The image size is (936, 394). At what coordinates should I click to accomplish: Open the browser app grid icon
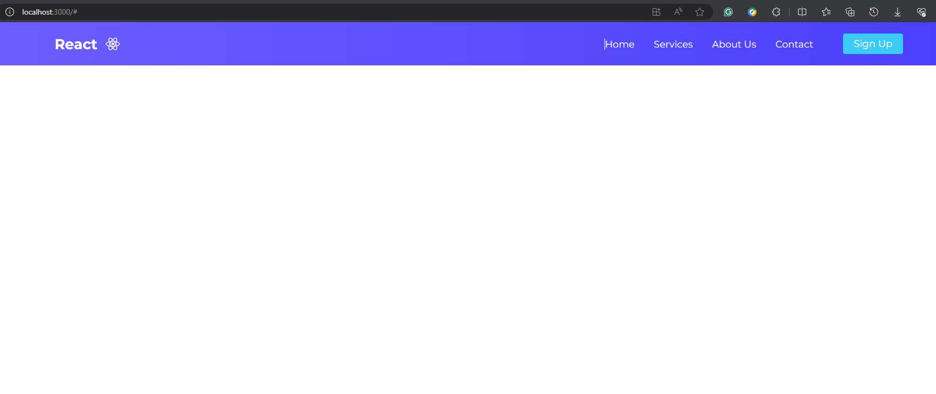click(x=656, y=12)
